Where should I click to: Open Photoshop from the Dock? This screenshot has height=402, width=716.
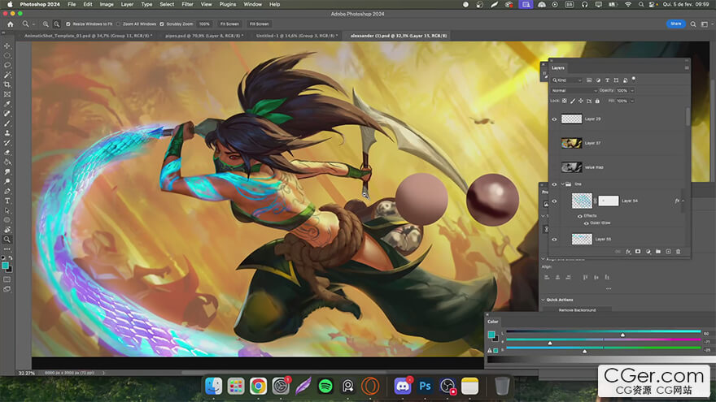425,386
